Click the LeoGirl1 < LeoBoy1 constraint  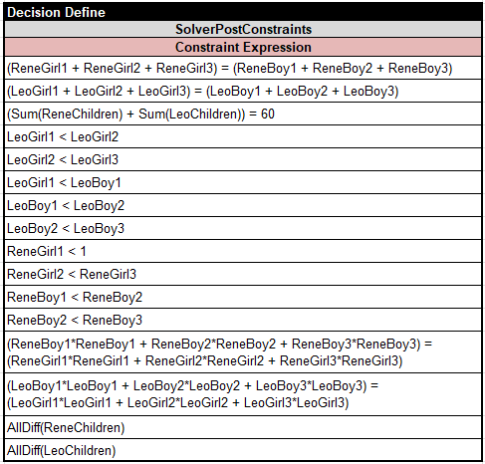click(x=243, y=182)
